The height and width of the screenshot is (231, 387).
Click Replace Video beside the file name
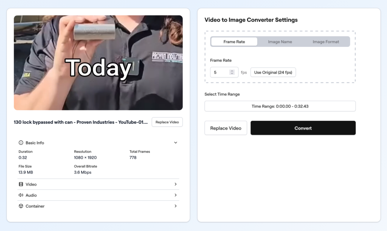point(167,122)
